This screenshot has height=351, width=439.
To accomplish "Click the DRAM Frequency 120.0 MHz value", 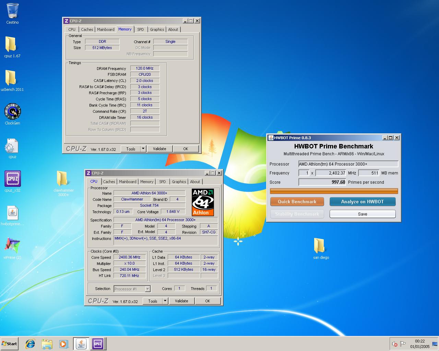I will [x=145, y=68].
